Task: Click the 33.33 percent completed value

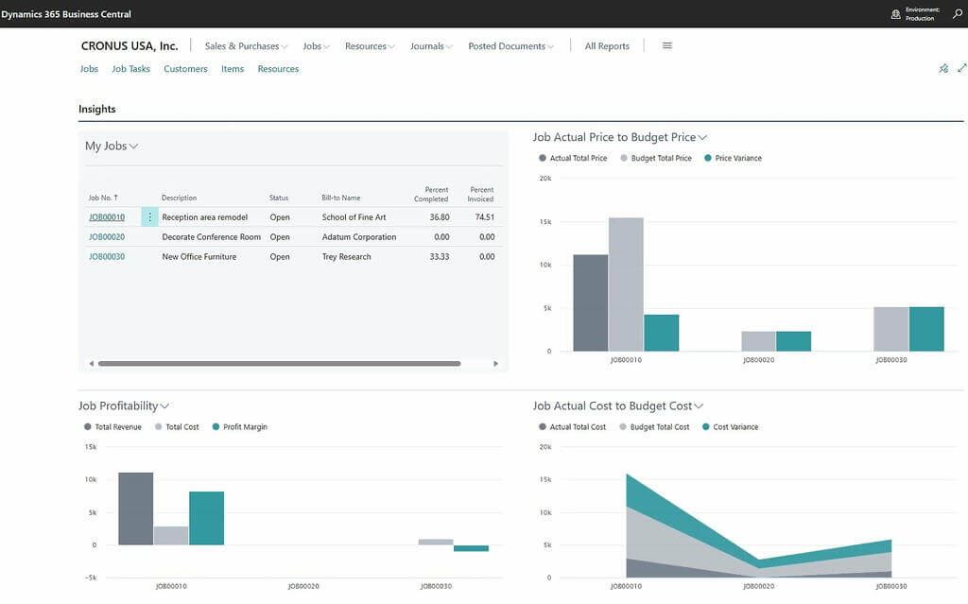Action: tap(440, 257)
